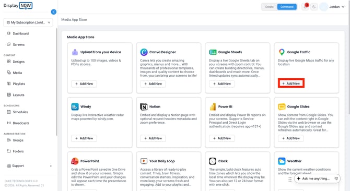Click the Your Daily Loop icon
Screen dimensions: 350x191
click(144, 161)
